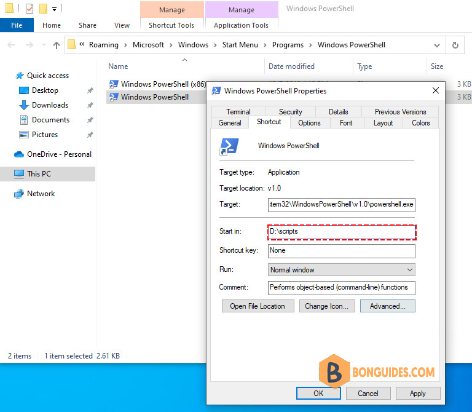The image size is (472, 412).
Task: Click the Forward navigation arrow
Action: (x=29, y=45)
